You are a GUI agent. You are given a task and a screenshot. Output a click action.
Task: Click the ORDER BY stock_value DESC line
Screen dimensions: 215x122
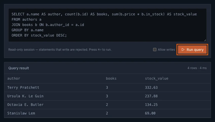coord(39,35)
